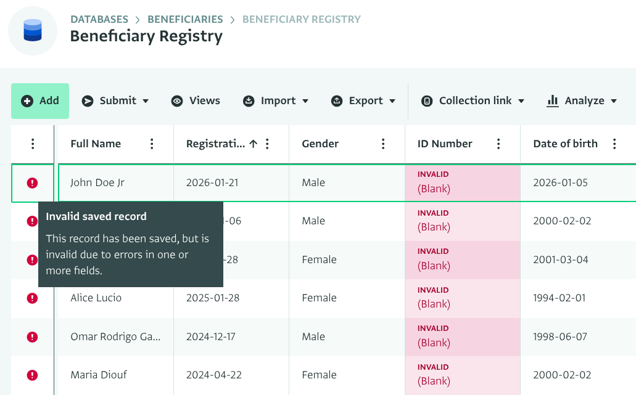The width and height of the screenshot is (636, 395).
Task: Click the database logo icon
Action: click(32, 31)
